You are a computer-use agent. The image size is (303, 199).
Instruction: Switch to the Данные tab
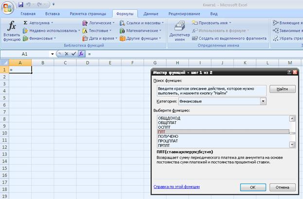pyautogui.click(x=151, y=14)
